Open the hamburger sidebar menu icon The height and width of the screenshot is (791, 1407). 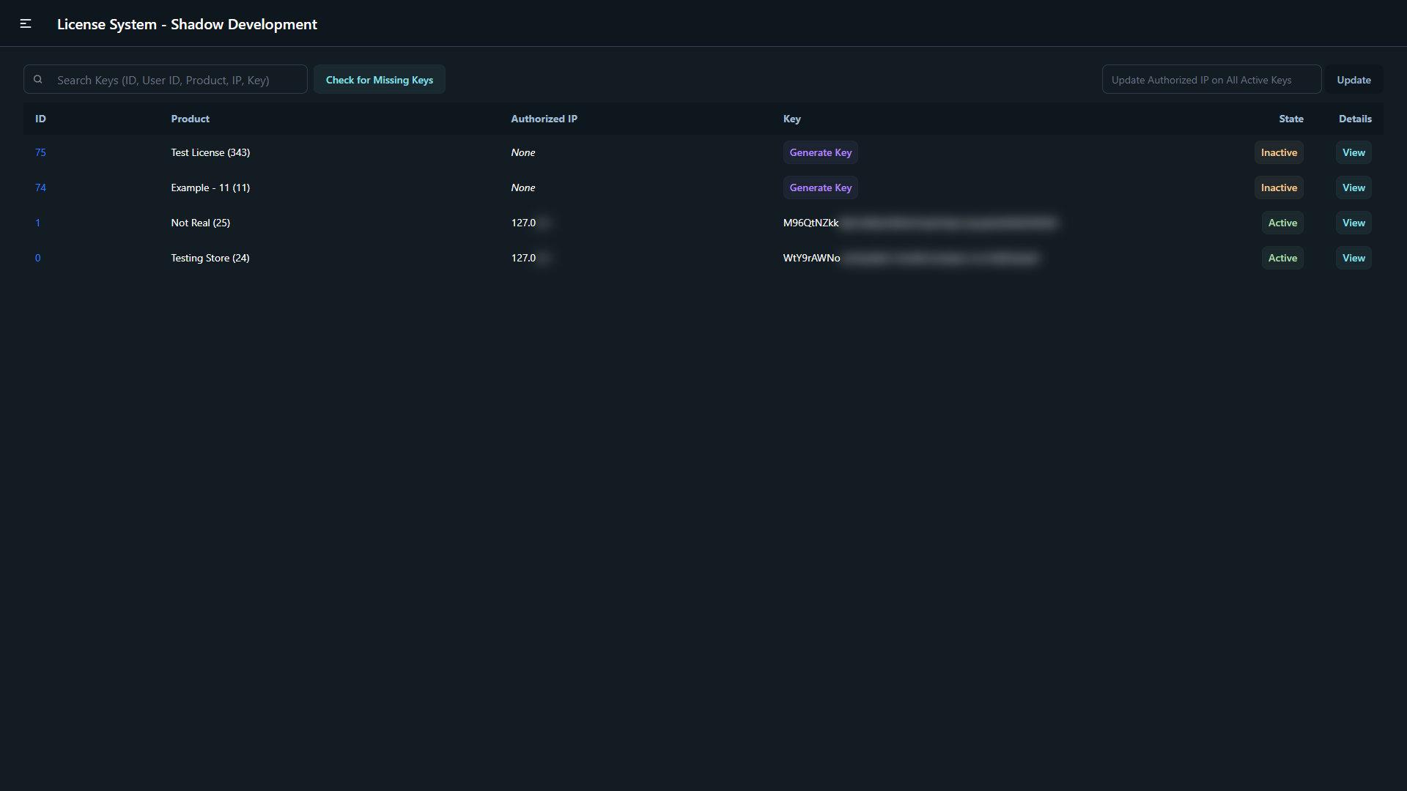26,24
